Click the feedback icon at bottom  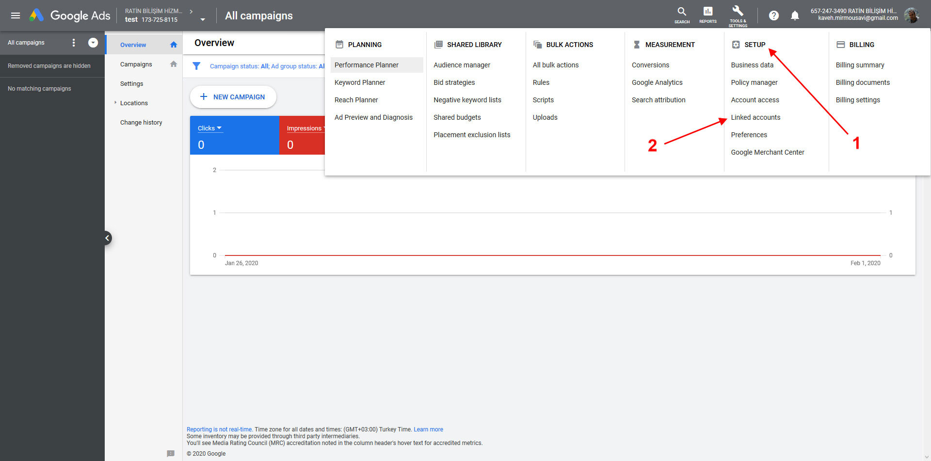(x=171, y=453)
